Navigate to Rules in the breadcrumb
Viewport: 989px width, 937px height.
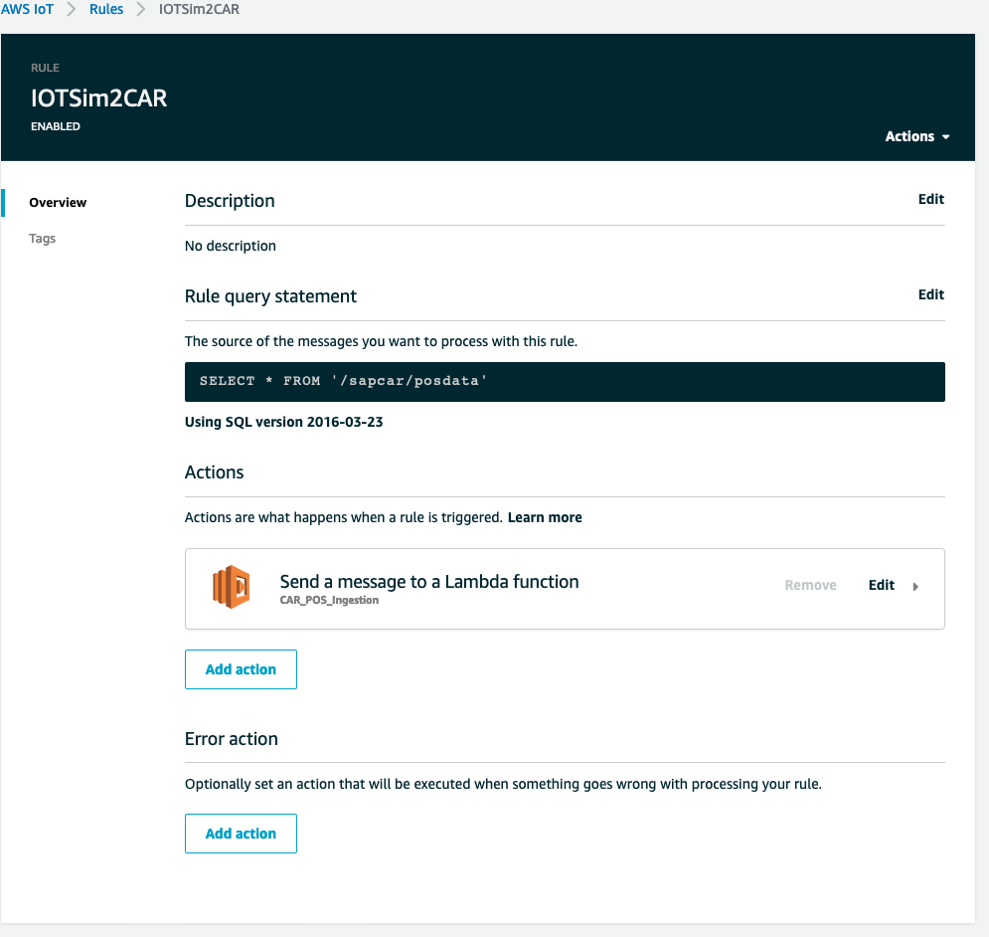coord(106,9)
